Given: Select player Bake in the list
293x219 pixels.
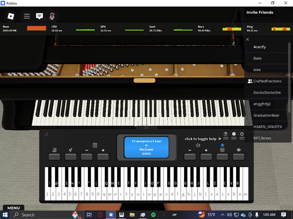Looking at the screenshot, I should [267, 58].
